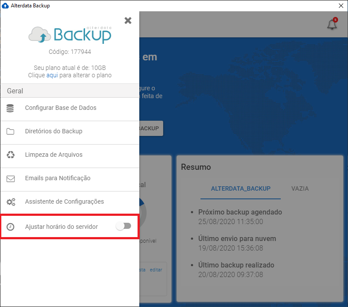The width and height of the screenshot is (348, 307).
Task: Open Limpeza de Arquivos
Action: (x=70, y=156)
